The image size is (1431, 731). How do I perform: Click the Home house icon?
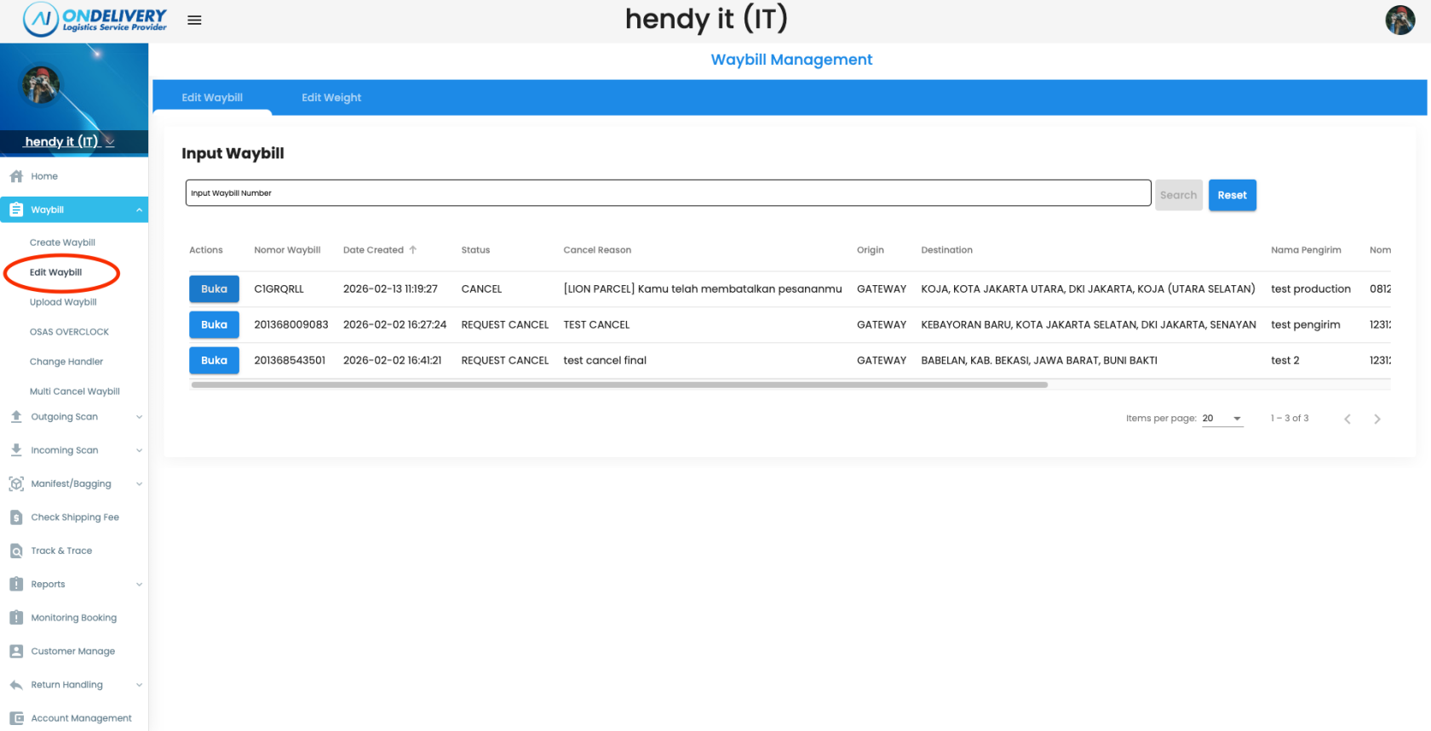[x=16, y=176]
